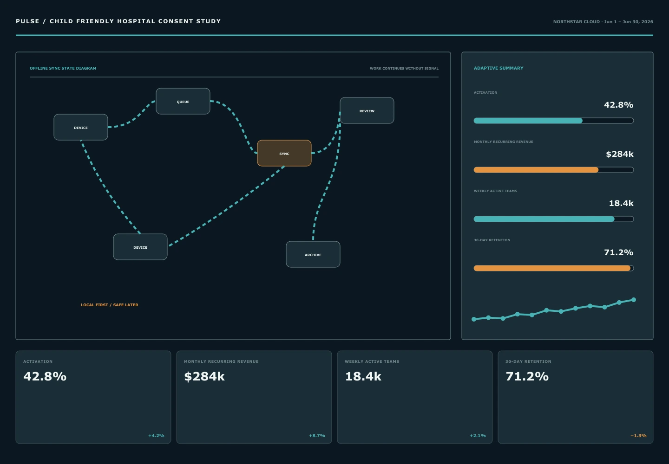This screenshot has height=464, width=669.
Task: Click the large 18.4k figure in the teams card
Action: click(363, 376)
